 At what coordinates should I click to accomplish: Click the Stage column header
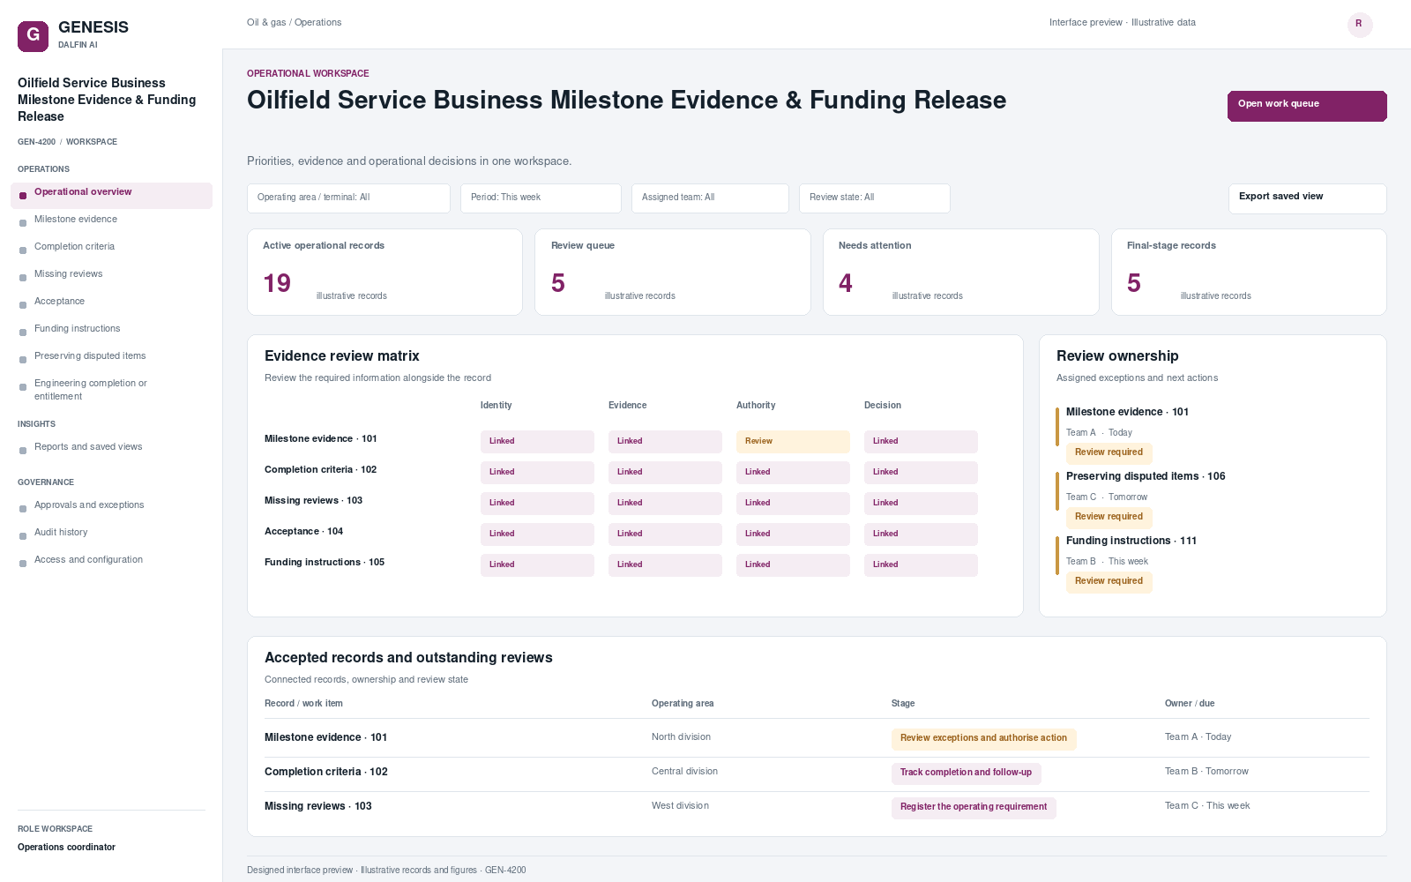click(x=903, y=704)
